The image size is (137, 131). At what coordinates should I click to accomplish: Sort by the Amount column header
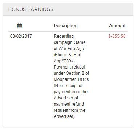pos(117,26)
